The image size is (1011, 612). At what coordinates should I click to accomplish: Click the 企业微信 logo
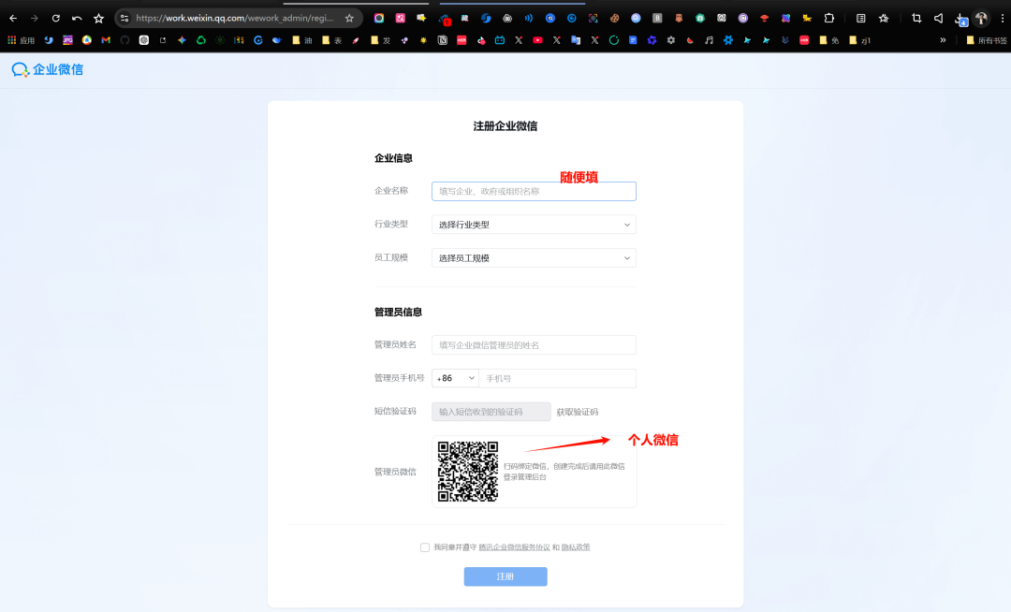48,69
